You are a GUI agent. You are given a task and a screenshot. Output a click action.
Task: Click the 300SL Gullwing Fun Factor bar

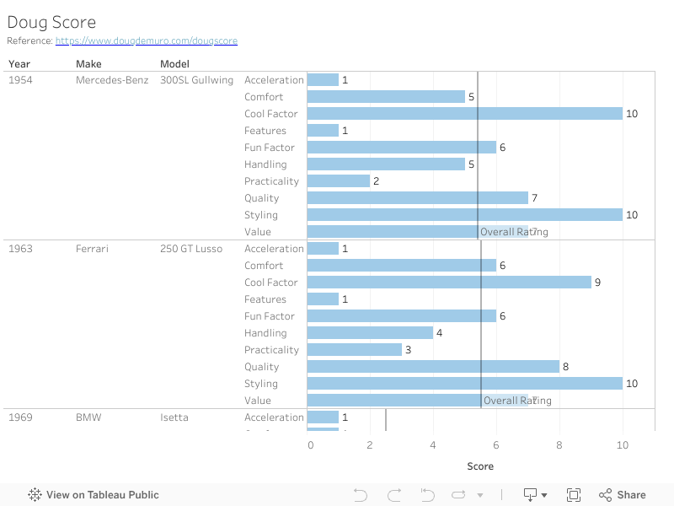click(402, 148)
